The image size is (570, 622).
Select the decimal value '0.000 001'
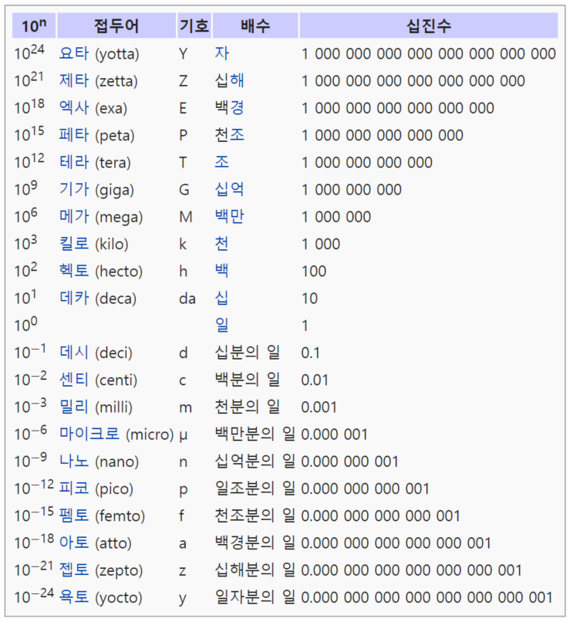334,434
